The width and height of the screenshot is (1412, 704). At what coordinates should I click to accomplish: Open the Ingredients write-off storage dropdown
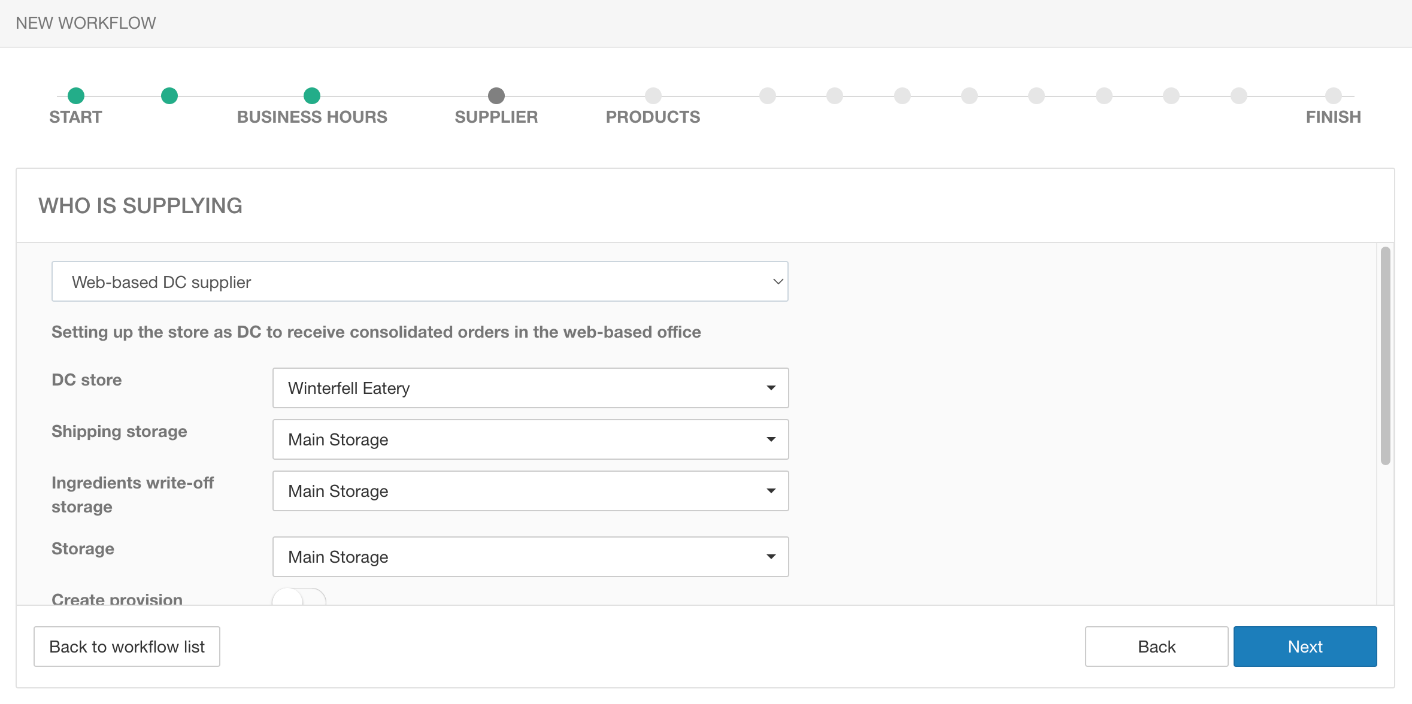coord(531,491)
